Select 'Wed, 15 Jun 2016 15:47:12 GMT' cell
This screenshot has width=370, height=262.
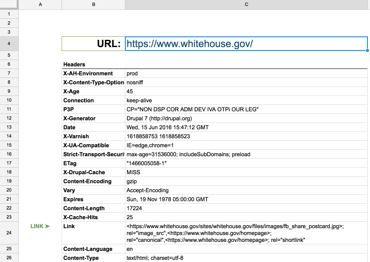click(x=246, y=127)
